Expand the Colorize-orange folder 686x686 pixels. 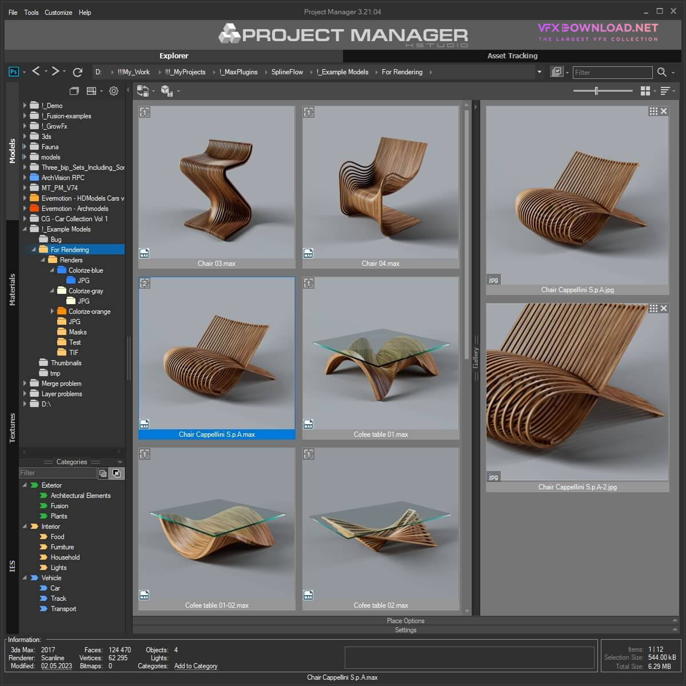point(52,312)
